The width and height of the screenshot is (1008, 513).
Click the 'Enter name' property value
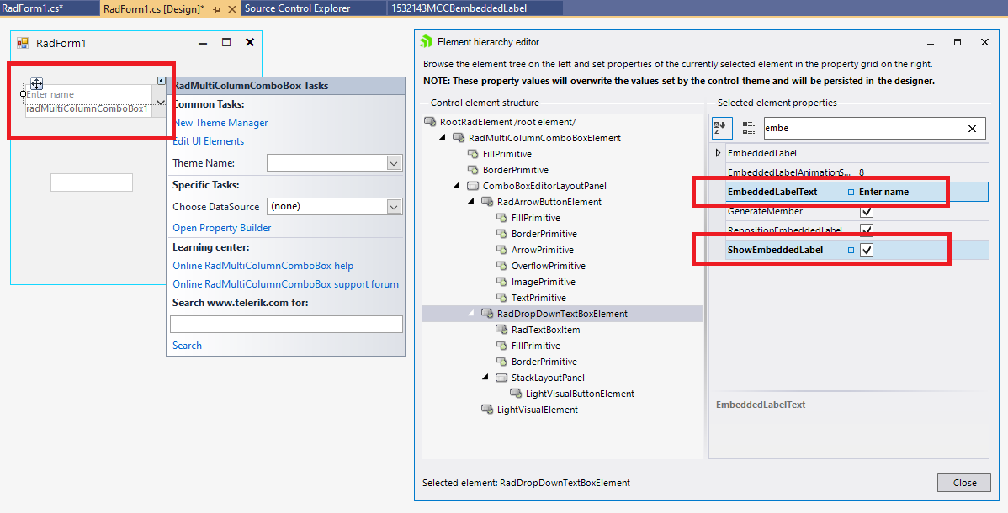[884, 192]
